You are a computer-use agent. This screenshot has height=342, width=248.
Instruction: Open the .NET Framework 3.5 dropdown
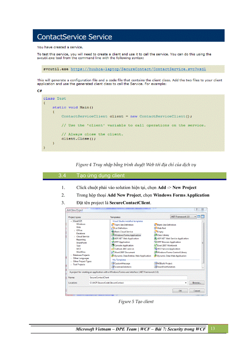[x=196, y=217]
